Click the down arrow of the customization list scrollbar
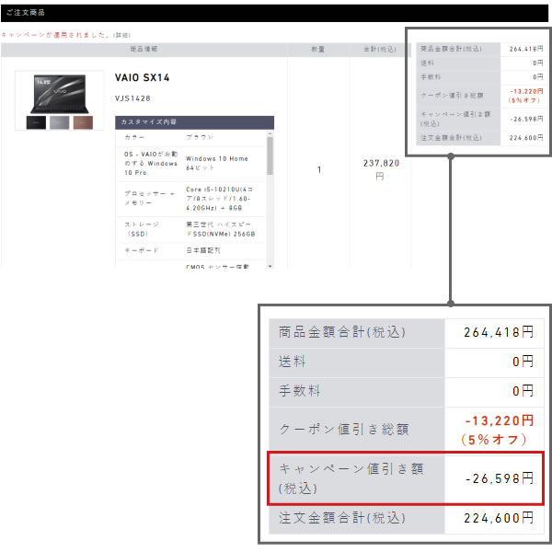Viewport: 552px width, 552px height. [270, 266]
